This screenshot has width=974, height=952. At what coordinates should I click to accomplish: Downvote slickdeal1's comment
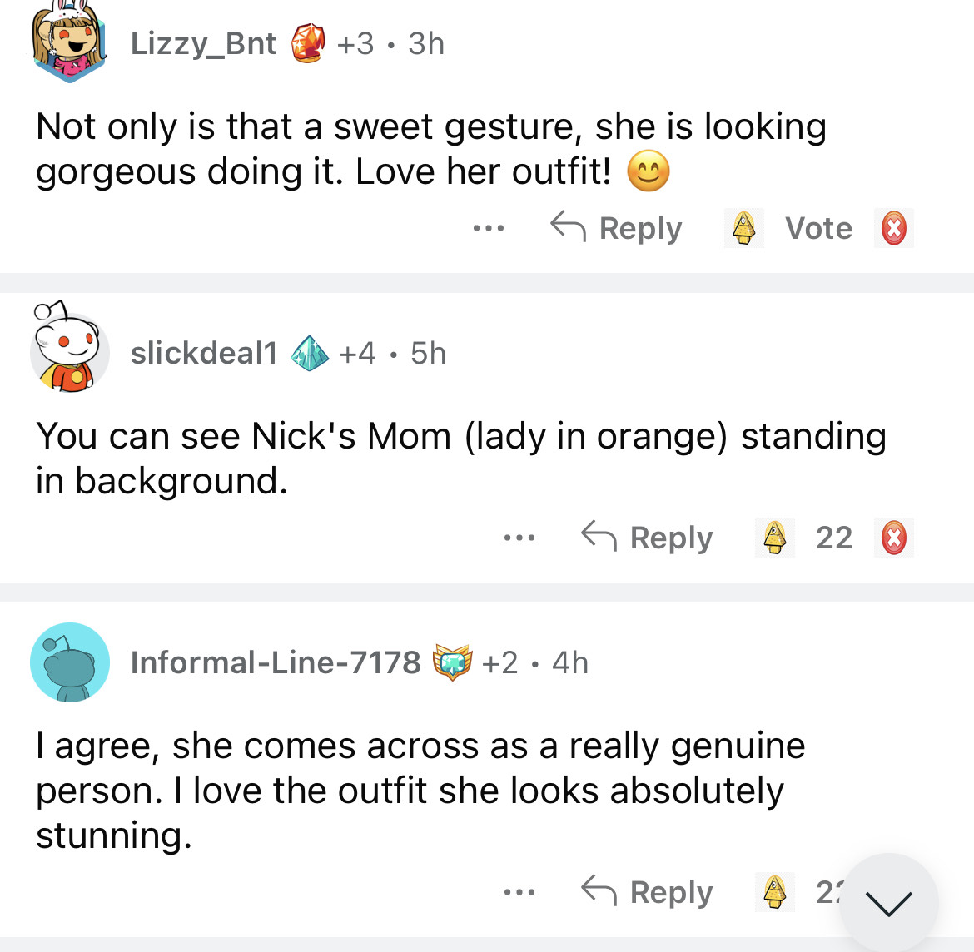pyautogui.click(x=894, y=538)
